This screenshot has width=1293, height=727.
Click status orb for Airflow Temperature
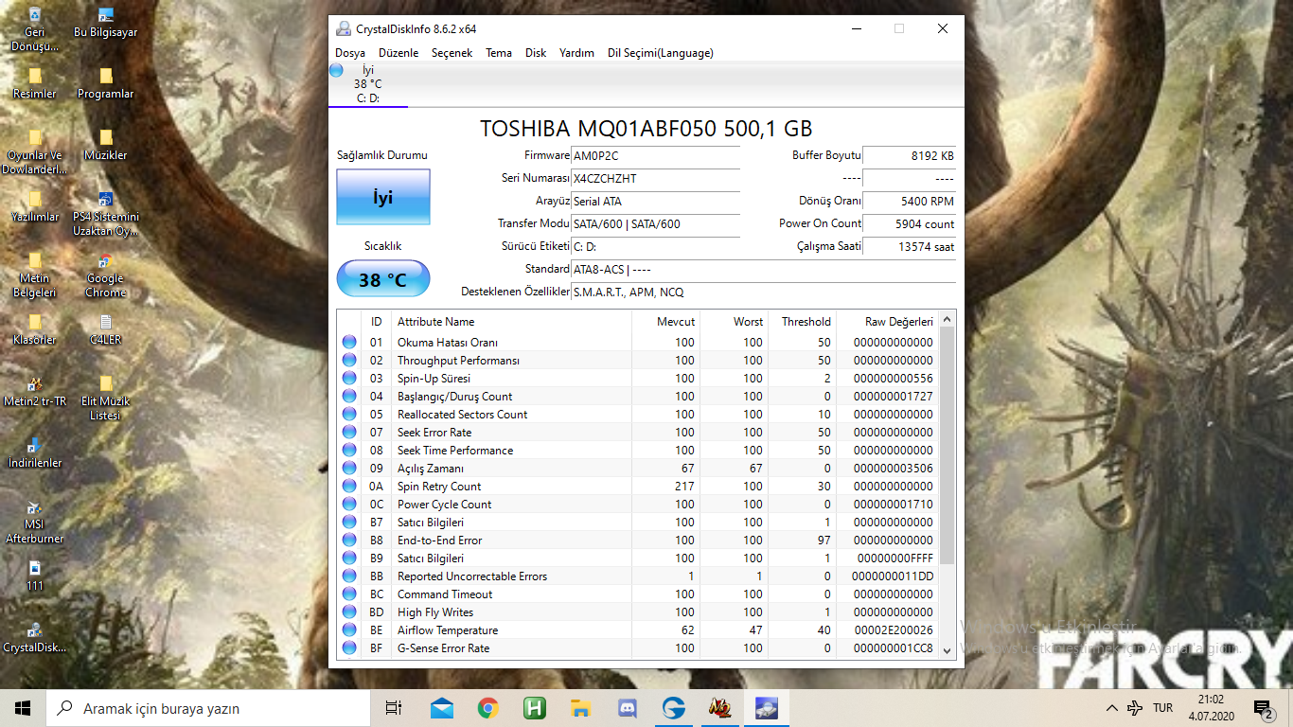coord(349,629)
